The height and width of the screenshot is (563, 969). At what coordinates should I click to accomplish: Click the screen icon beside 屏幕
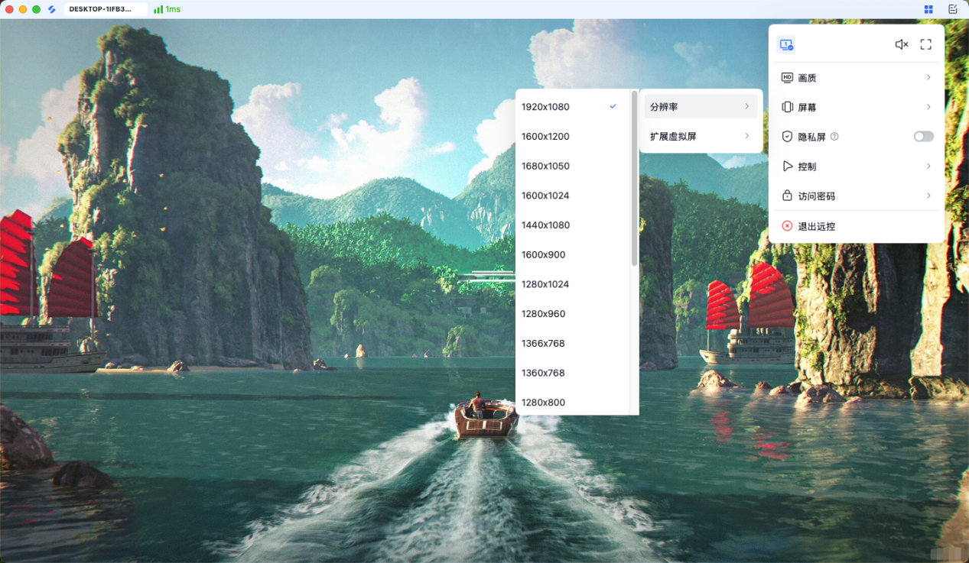[x=787, y=108]
